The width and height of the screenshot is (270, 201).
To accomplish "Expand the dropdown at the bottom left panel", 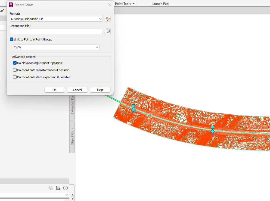I will [66, 195].
